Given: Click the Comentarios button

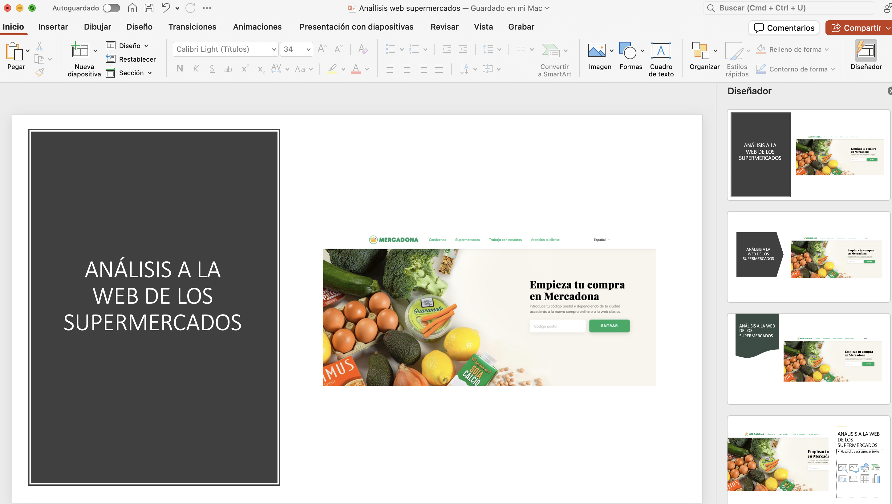Looking at the screenshot, I should click(x=784, y=28).
